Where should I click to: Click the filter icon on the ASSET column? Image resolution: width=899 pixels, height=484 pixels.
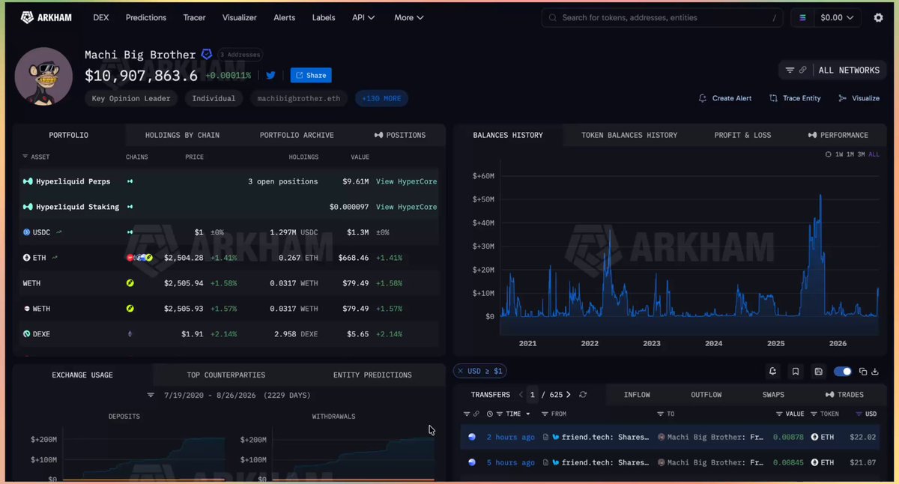(26, 157)
